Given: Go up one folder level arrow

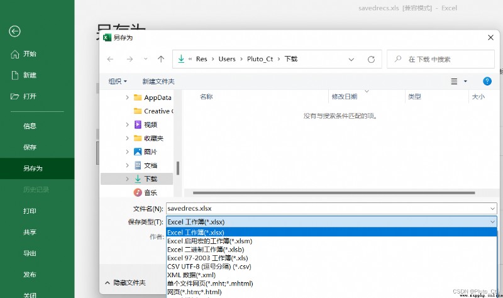Looking at the screenshot, I should click(x=161, y=59).
